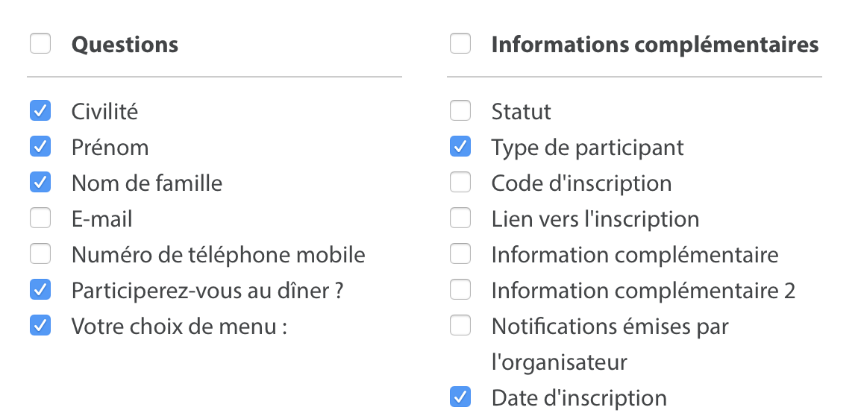Select the Lien vers l'inscription checkbox
Screen dimensions: 861x416
coord(460,218)
